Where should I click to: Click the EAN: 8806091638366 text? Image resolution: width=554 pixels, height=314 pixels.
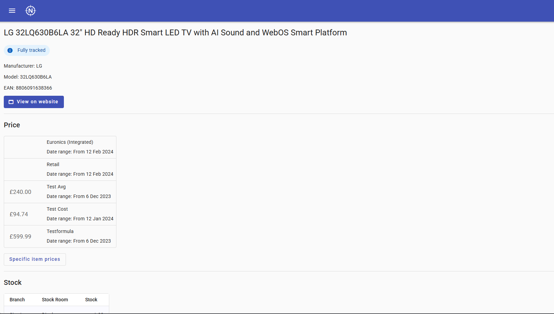(x=28, y=88)
